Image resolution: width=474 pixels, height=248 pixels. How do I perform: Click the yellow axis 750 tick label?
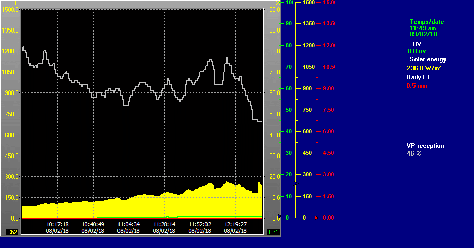click(308, 110)
